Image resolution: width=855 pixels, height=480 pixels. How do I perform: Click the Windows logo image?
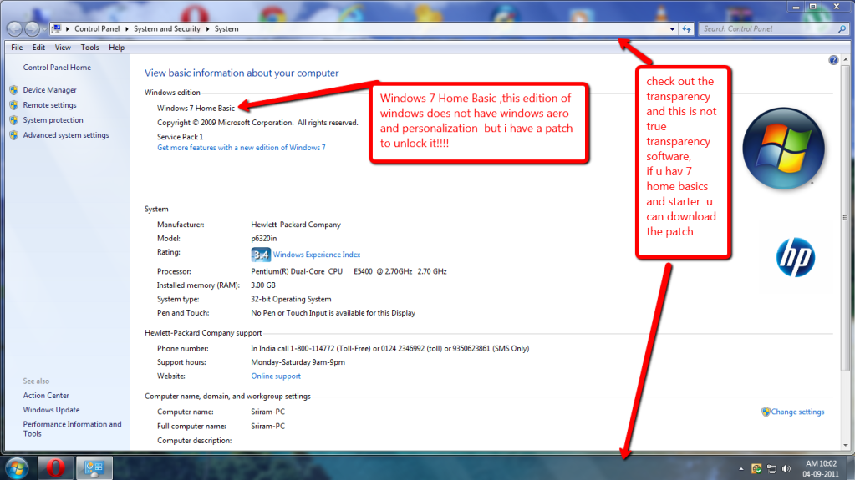784,149
